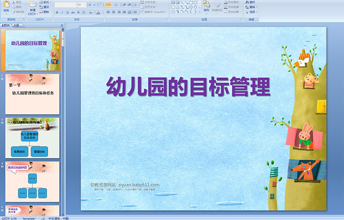Viewport: 344px width, 220px height.
Task: Click the Font Color button
Action: click(x=98, y=12)
